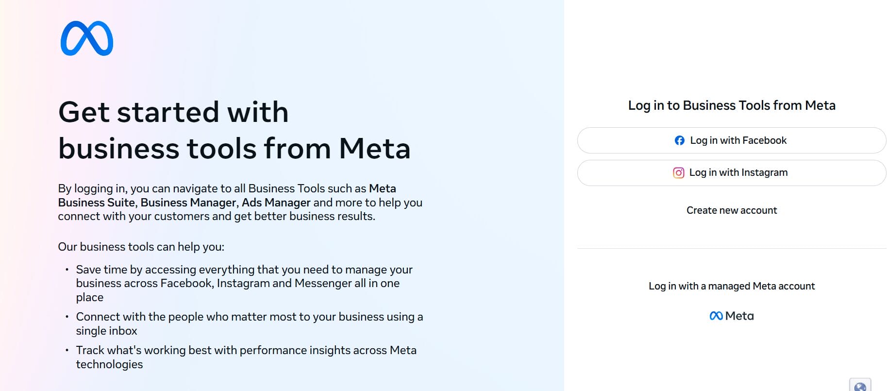Select Create new account

pyautogui.click(x=732, y=210)
